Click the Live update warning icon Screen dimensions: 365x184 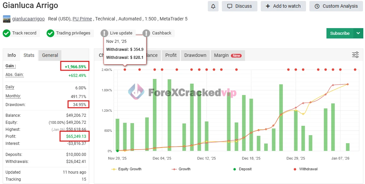point(104,33)
